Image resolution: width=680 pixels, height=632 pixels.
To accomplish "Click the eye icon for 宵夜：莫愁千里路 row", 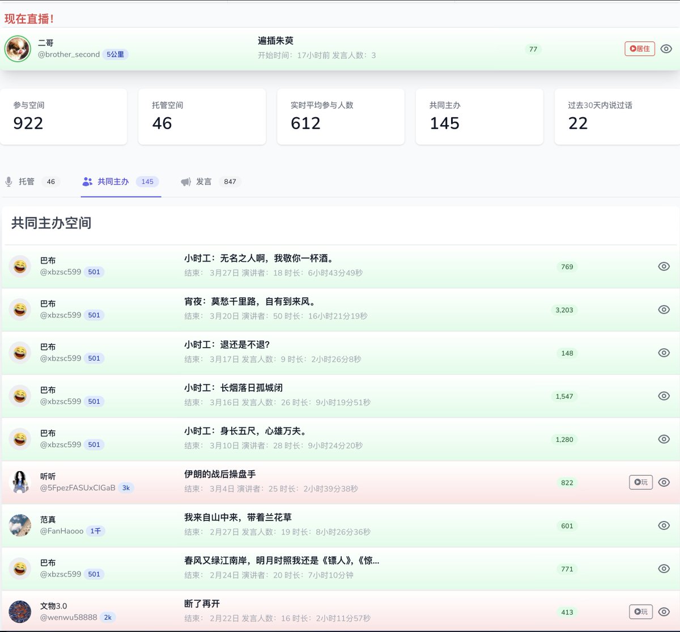I will click(x=664, y=310).
